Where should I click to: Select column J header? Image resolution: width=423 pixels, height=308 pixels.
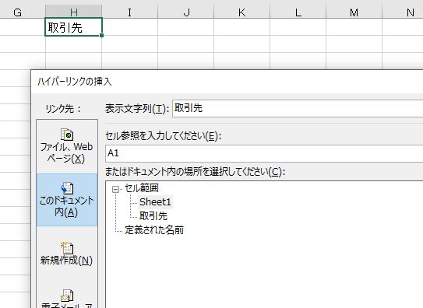tap(186, 12)
